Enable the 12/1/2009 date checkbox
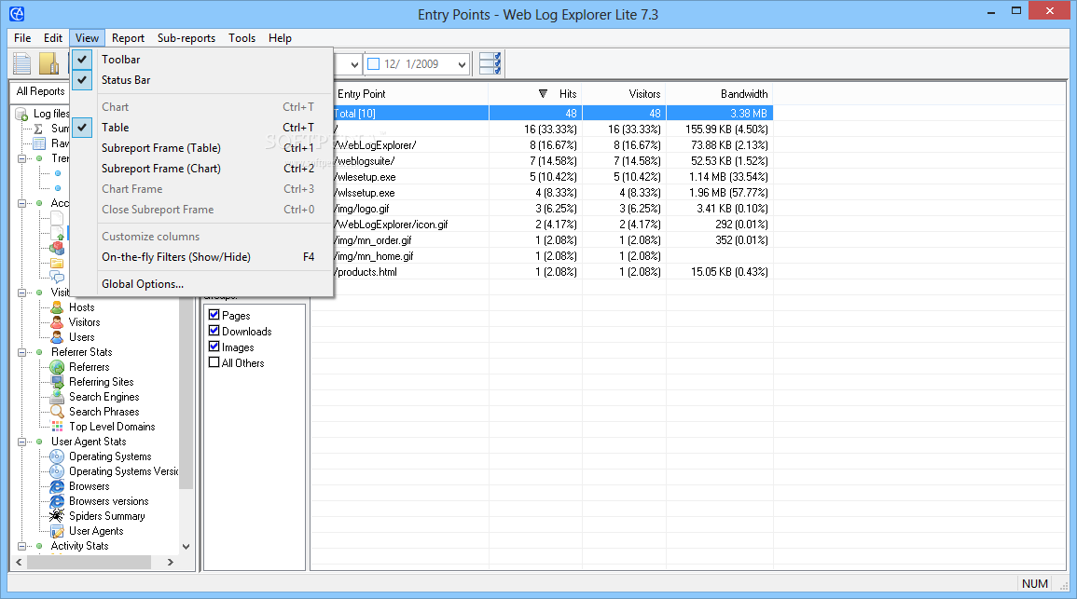Image resolution: width=1077 pixels, height=599 pixels. [374, 64]
